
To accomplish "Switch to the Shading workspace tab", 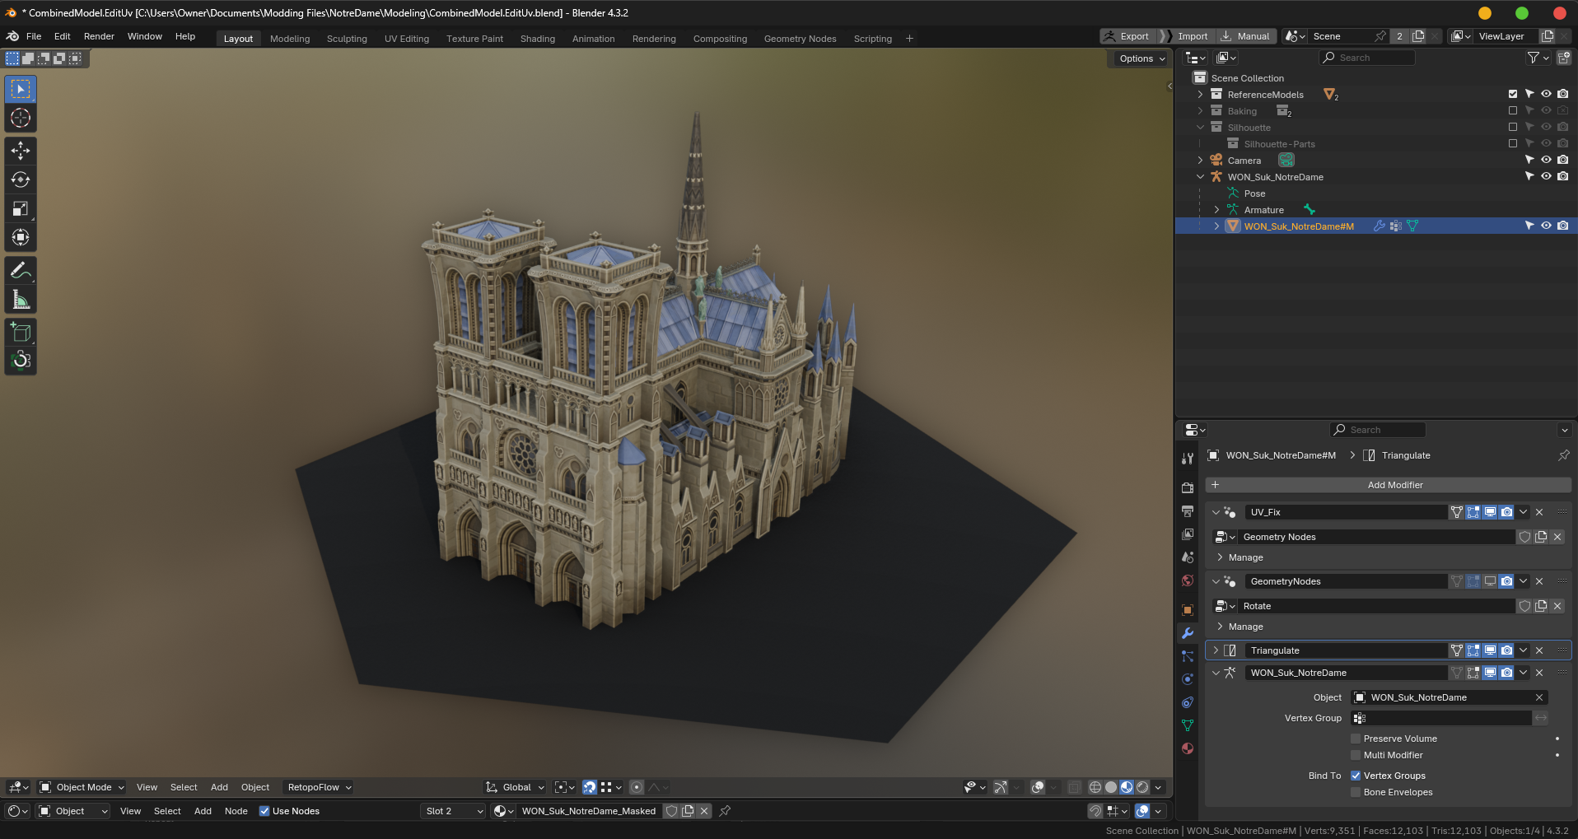I will pyautogui.click(x=538, y=39).
